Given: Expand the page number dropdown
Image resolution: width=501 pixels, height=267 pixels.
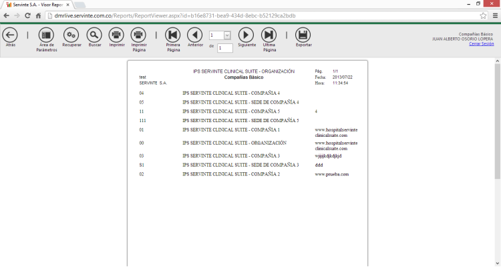Looking at the screenshot, I should click(x=227, y=35).
